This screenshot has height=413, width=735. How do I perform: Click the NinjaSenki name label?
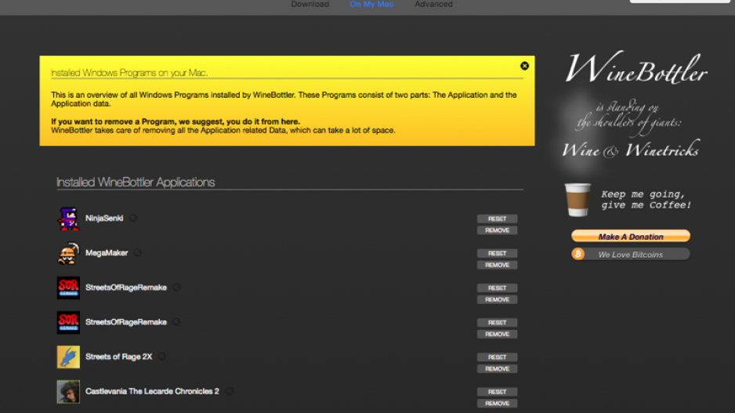click(x=104, y=218)
